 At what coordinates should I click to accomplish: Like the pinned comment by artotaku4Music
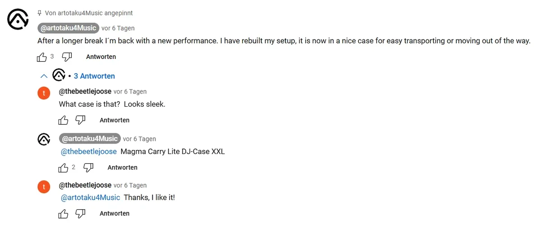point(41,57)
